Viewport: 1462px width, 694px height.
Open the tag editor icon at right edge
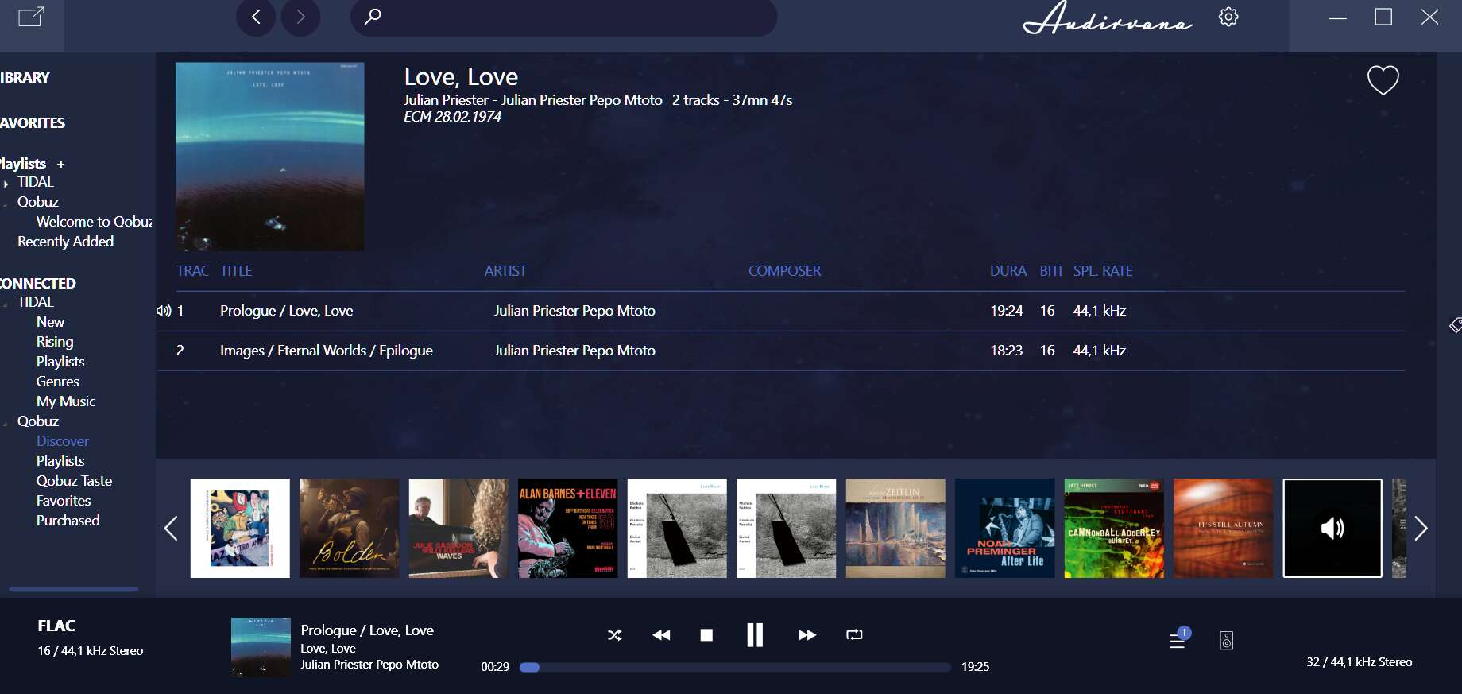(1455, 324)
